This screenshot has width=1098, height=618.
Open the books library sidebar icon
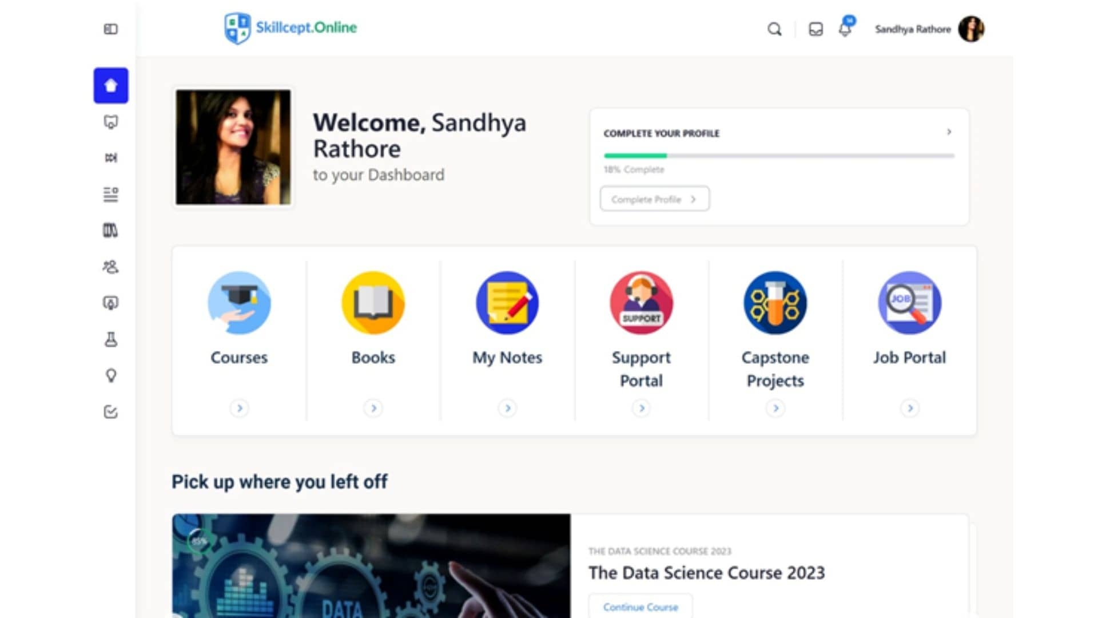pos(110,230)
